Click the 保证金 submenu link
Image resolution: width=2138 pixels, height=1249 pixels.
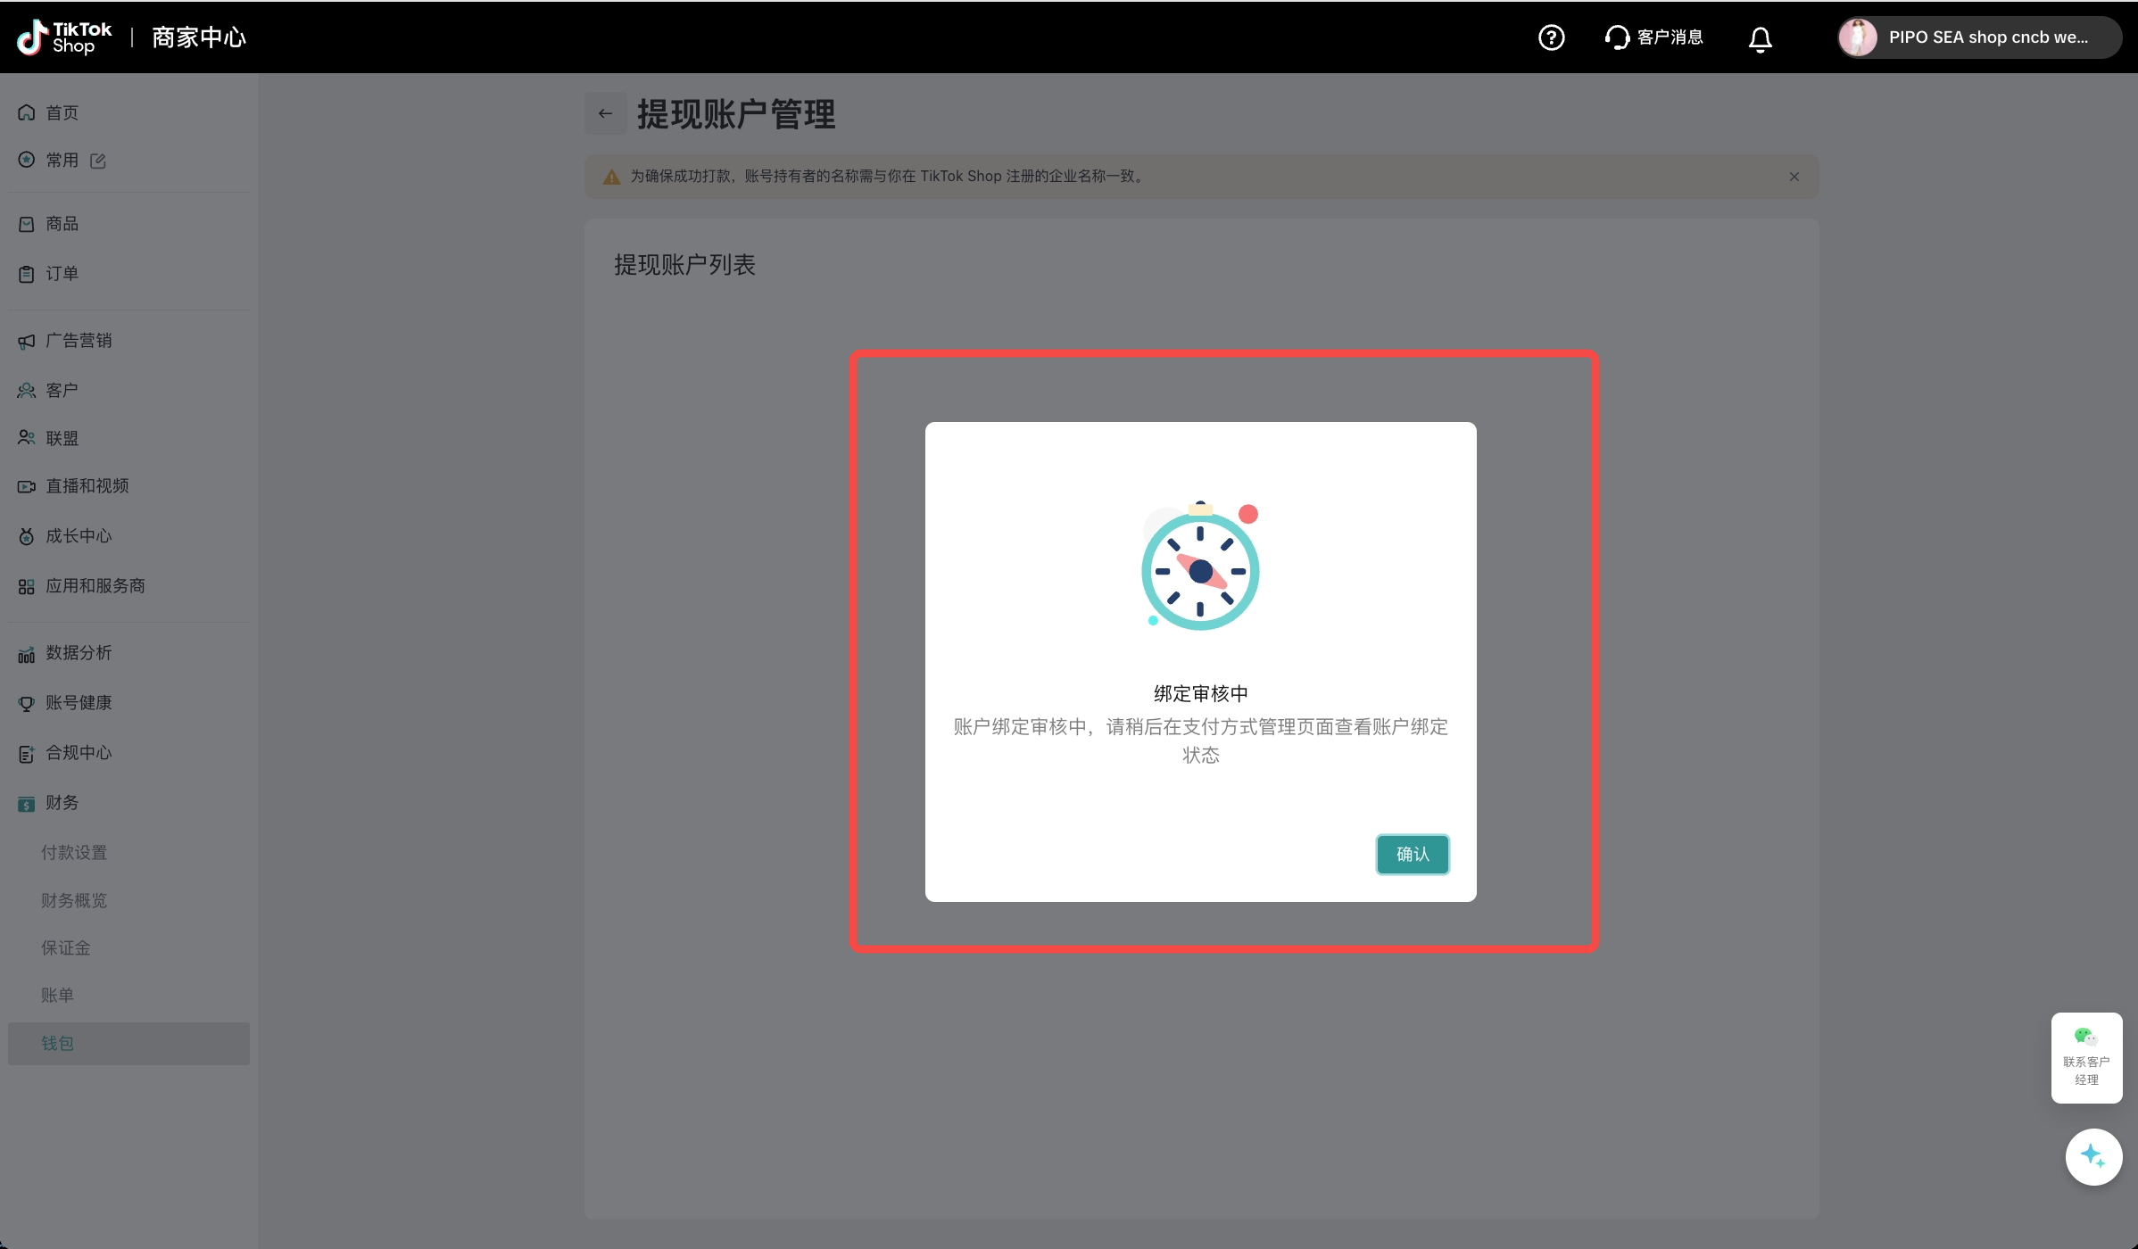tap(66, 947)
